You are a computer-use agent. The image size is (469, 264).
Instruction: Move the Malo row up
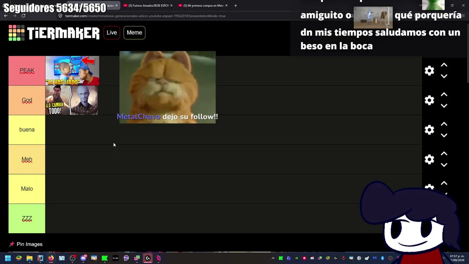pos(444,183)
